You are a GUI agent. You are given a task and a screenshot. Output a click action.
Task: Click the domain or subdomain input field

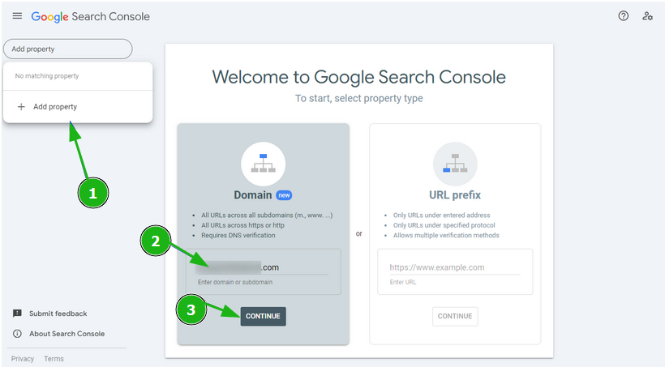pyautogui.click(x=263, y=267)
